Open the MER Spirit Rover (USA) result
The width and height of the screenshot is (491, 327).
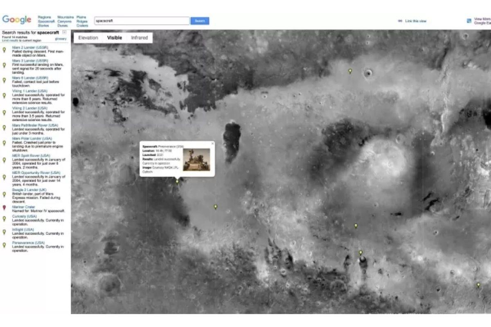[x=31, y=155]
